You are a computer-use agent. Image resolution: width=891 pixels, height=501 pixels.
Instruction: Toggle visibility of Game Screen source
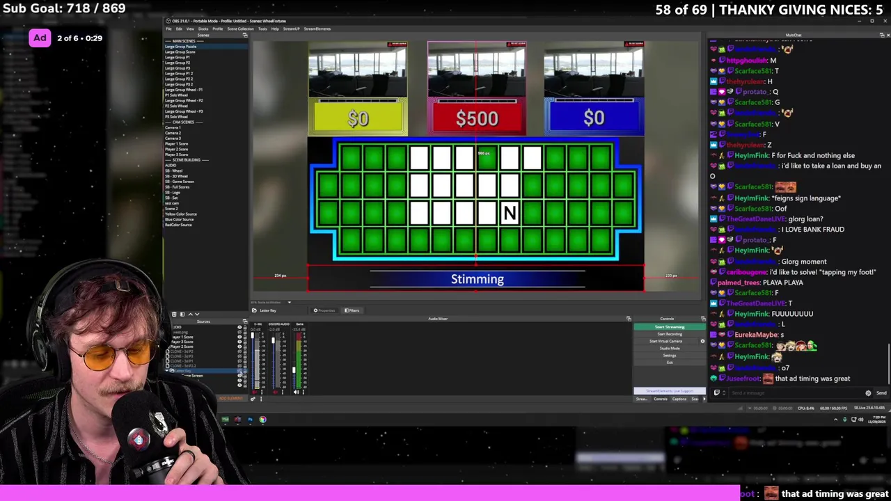[x=239, y=376]
